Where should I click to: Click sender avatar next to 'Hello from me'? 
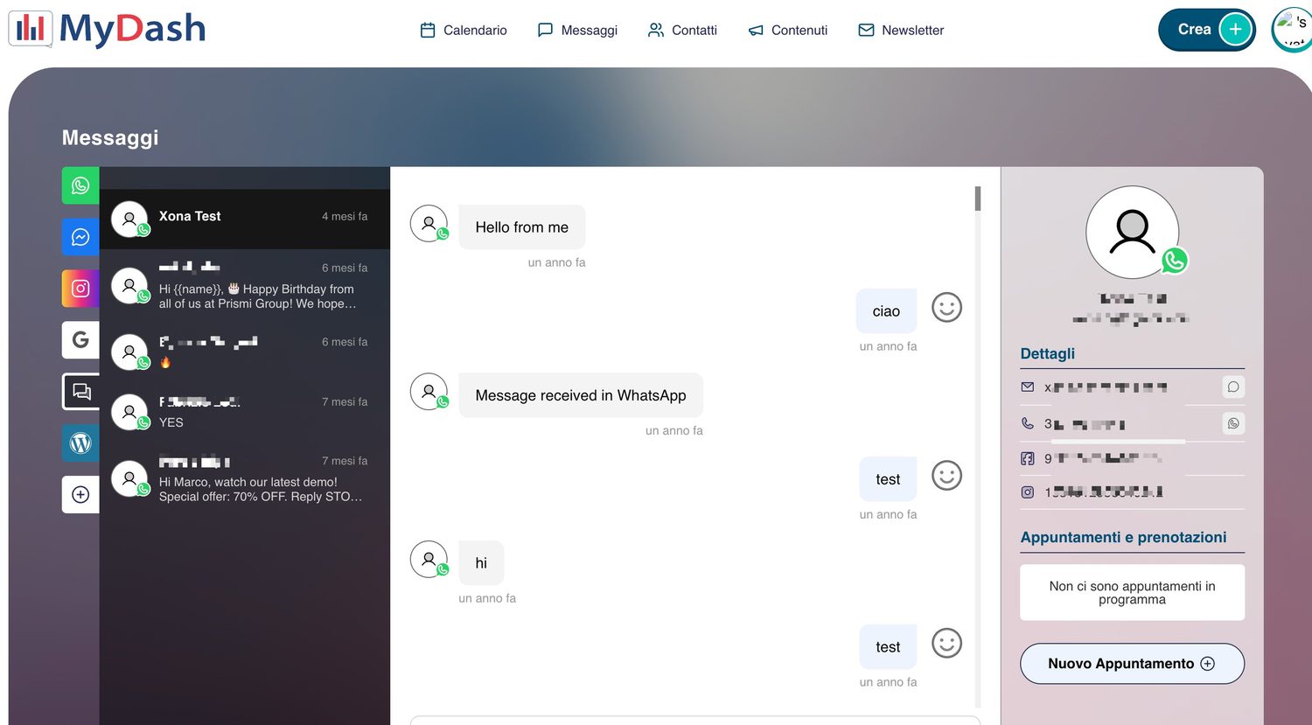429,224
